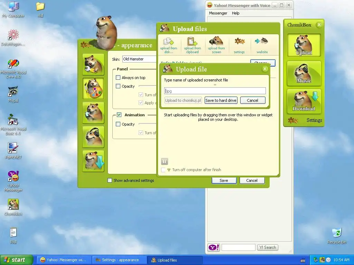Toggle Show advanced settings checkbox

(110, 180)
